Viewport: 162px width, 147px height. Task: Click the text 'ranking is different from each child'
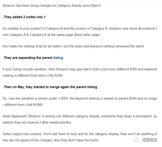pyautogui.click(x=28, y=75)
